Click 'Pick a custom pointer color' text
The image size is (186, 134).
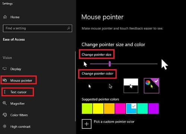pos(114,122)
